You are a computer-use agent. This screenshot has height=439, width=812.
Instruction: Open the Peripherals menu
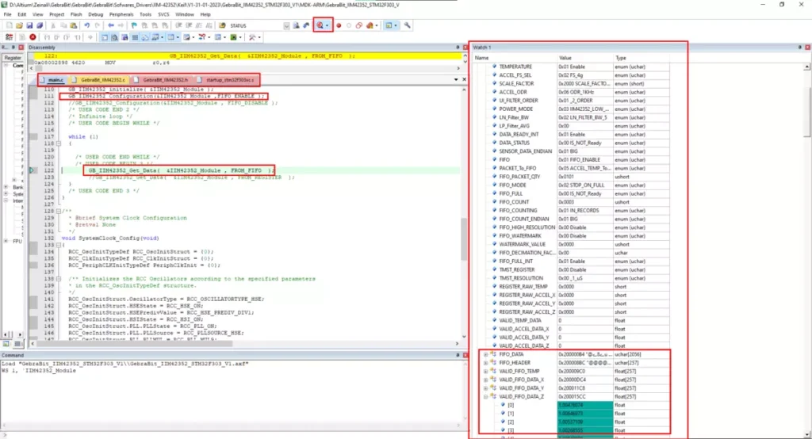(x=121, y=14)
